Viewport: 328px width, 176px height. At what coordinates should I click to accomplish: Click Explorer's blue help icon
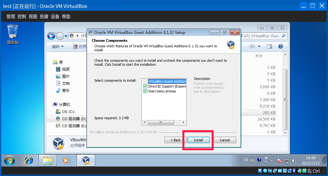point(280,46)
